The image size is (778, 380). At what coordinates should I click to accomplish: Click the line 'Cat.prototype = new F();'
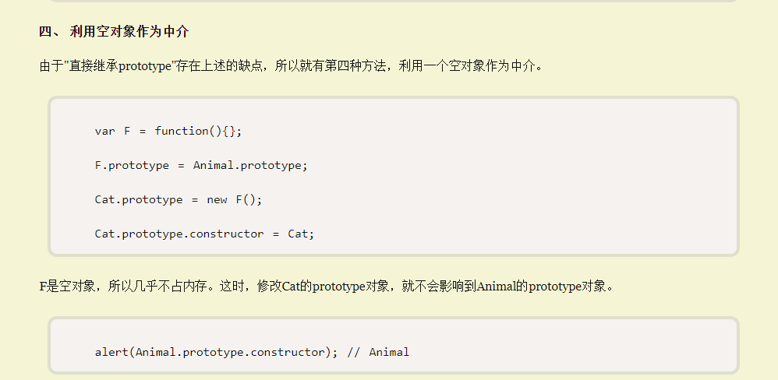pyautogui.click(x=179, y=199)
